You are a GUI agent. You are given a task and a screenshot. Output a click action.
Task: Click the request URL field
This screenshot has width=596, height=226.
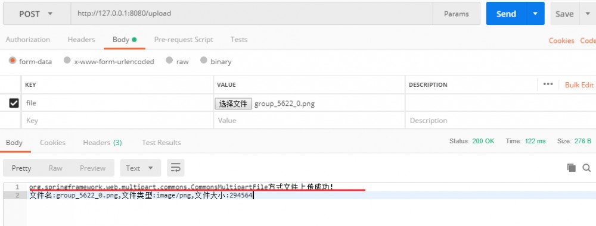click(252, 14)
